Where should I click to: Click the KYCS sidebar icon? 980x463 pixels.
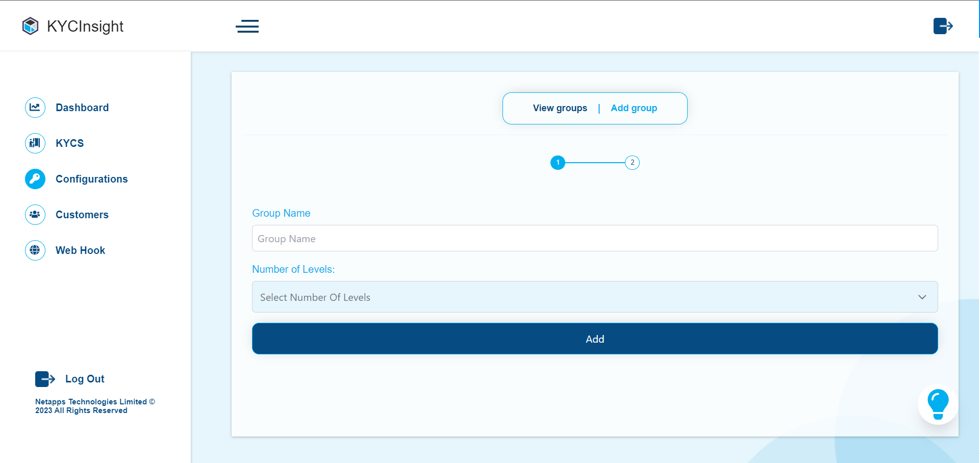[35, 143]
